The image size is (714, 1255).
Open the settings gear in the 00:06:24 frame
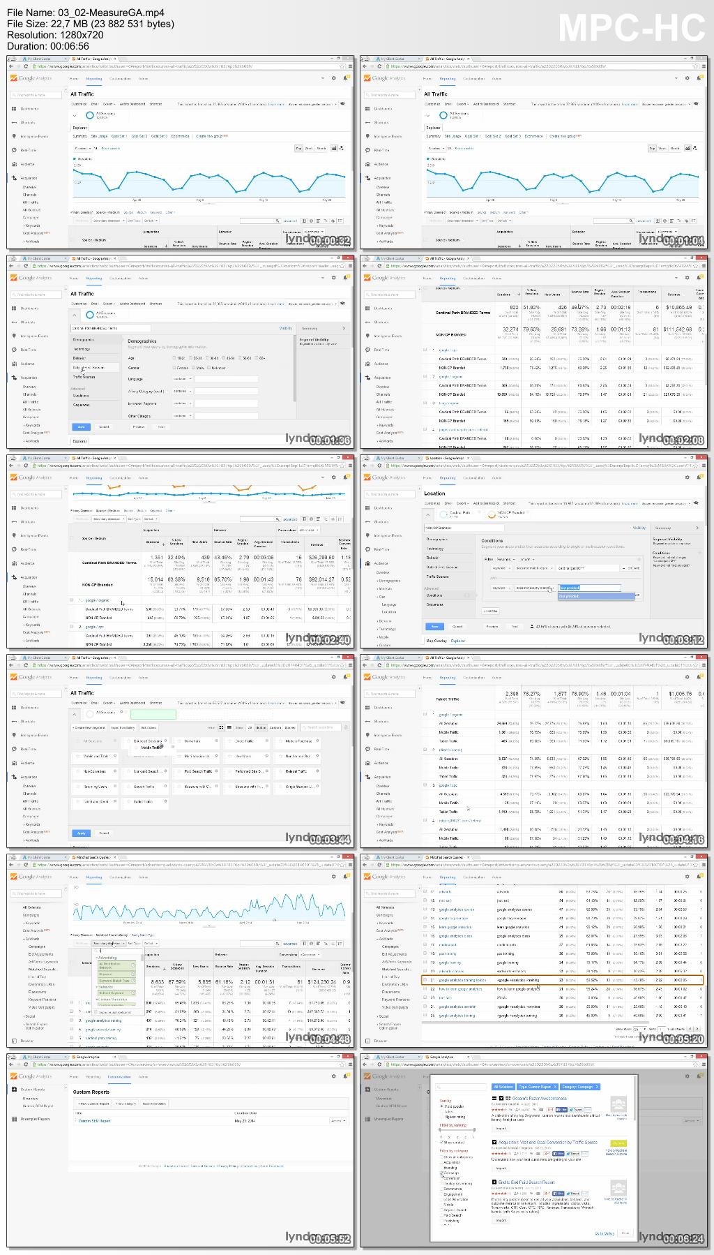pyautogui.click(x=687, y=1076)
